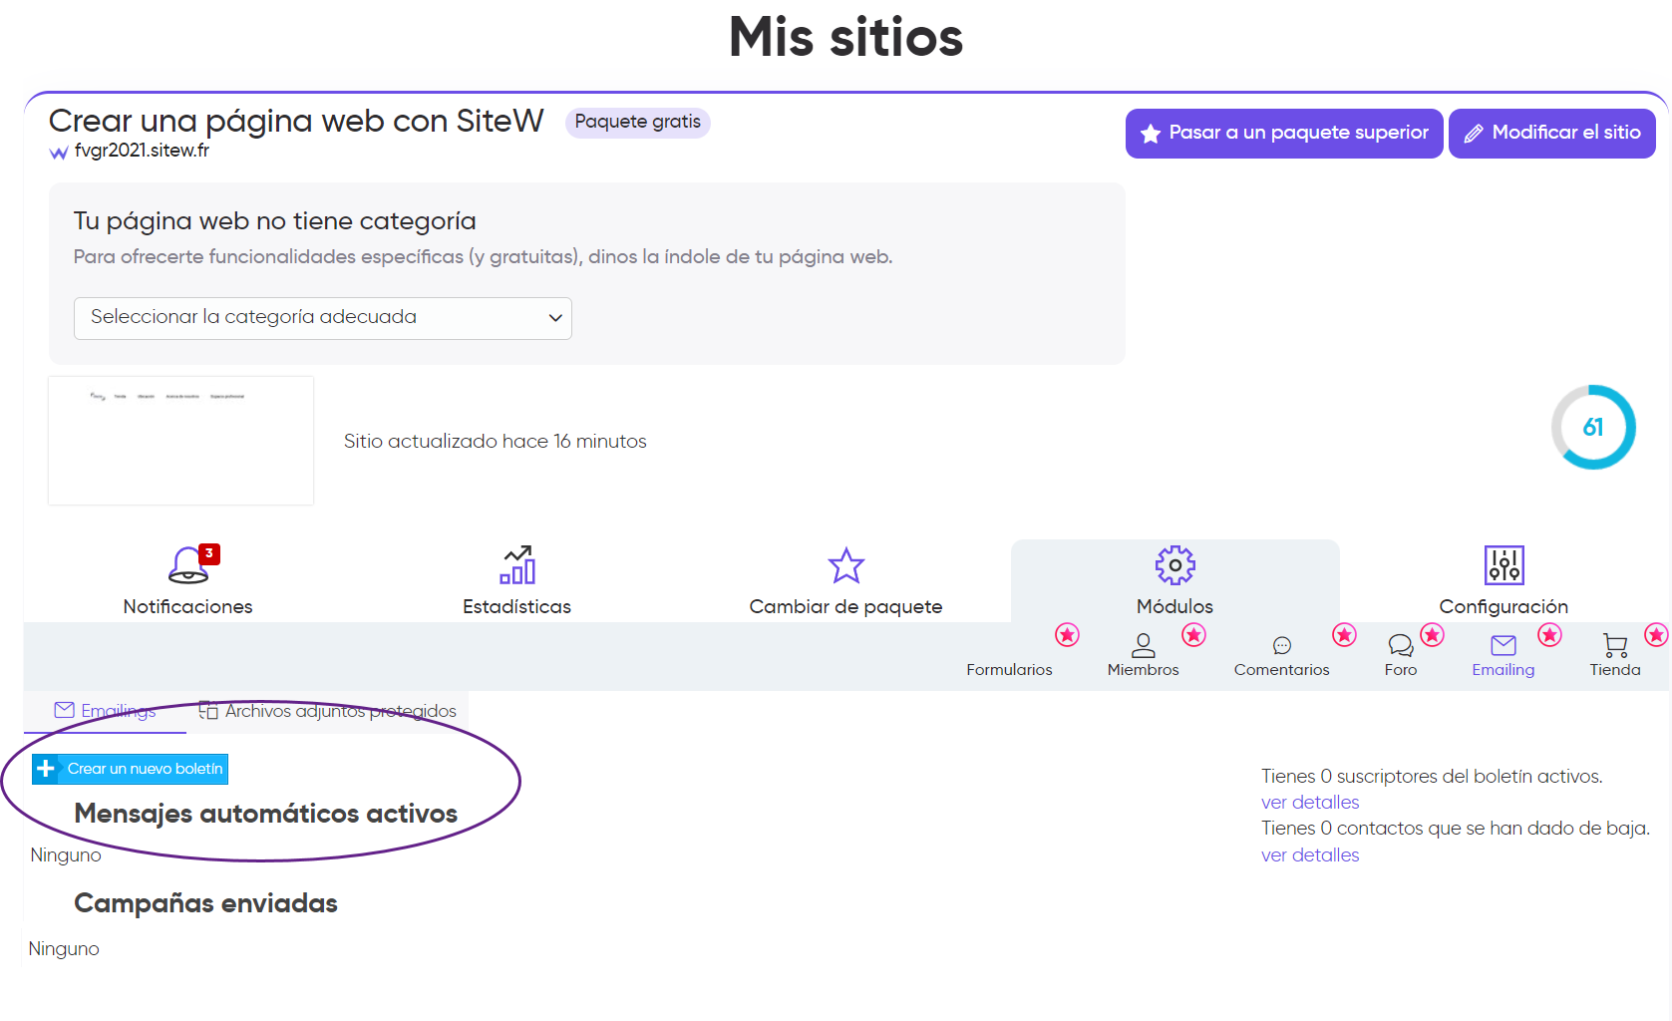Click the site title Crear una página web con SiteW

[296, 121]
